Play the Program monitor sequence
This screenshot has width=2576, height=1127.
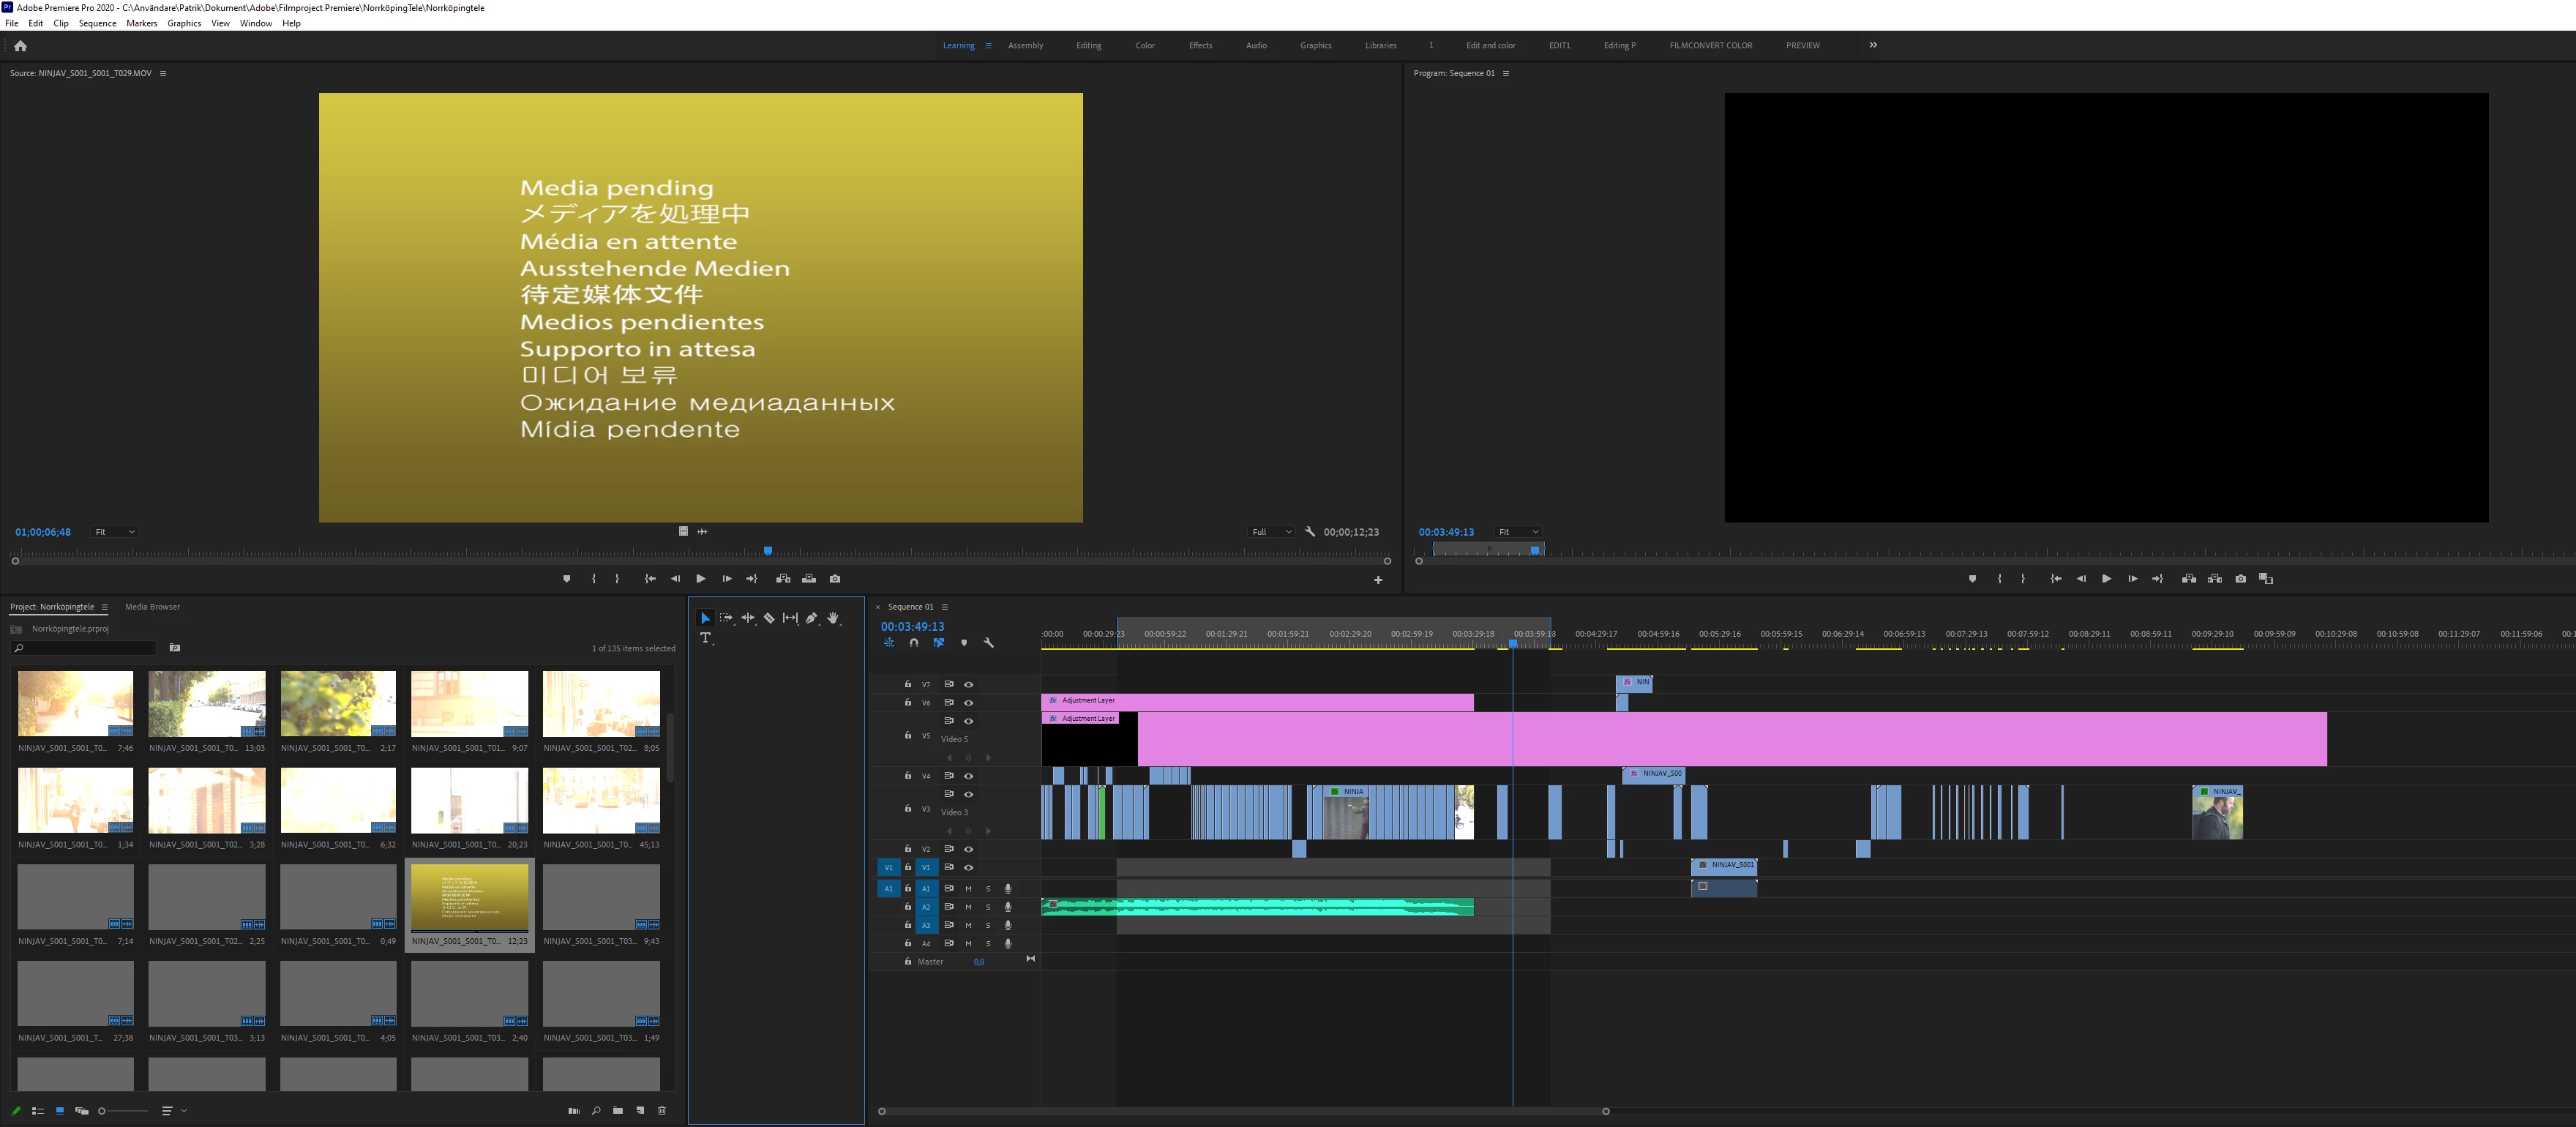[2106, 579]
